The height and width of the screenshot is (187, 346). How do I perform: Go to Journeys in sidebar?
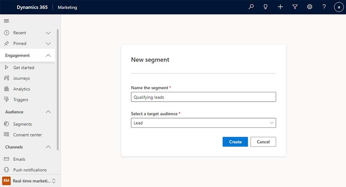point(21,78)
